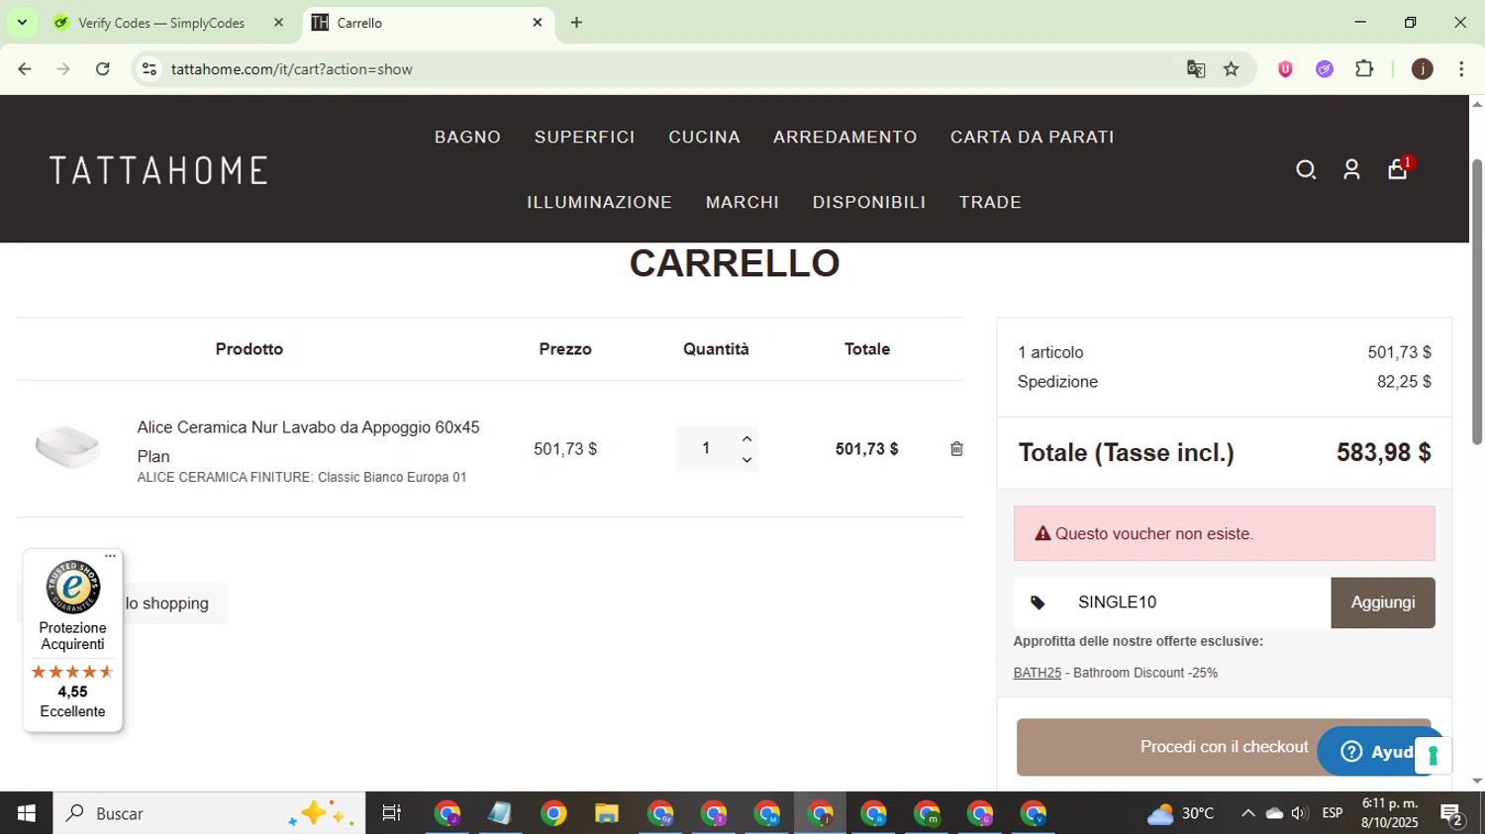1485x834 pixels.
Task: Open the translate page icon
Action: pos(1196,69)
